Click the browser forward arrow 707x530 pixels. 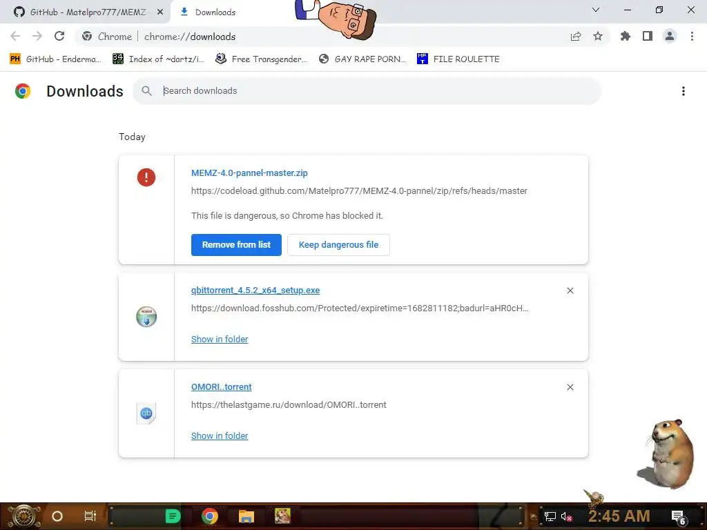click(37, 36)
